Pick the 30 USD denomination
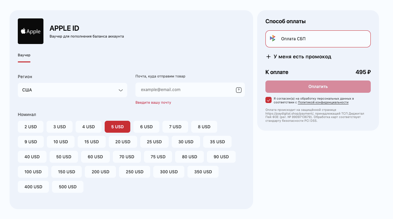This screenshot has height=219, width=393. point(186,142)
